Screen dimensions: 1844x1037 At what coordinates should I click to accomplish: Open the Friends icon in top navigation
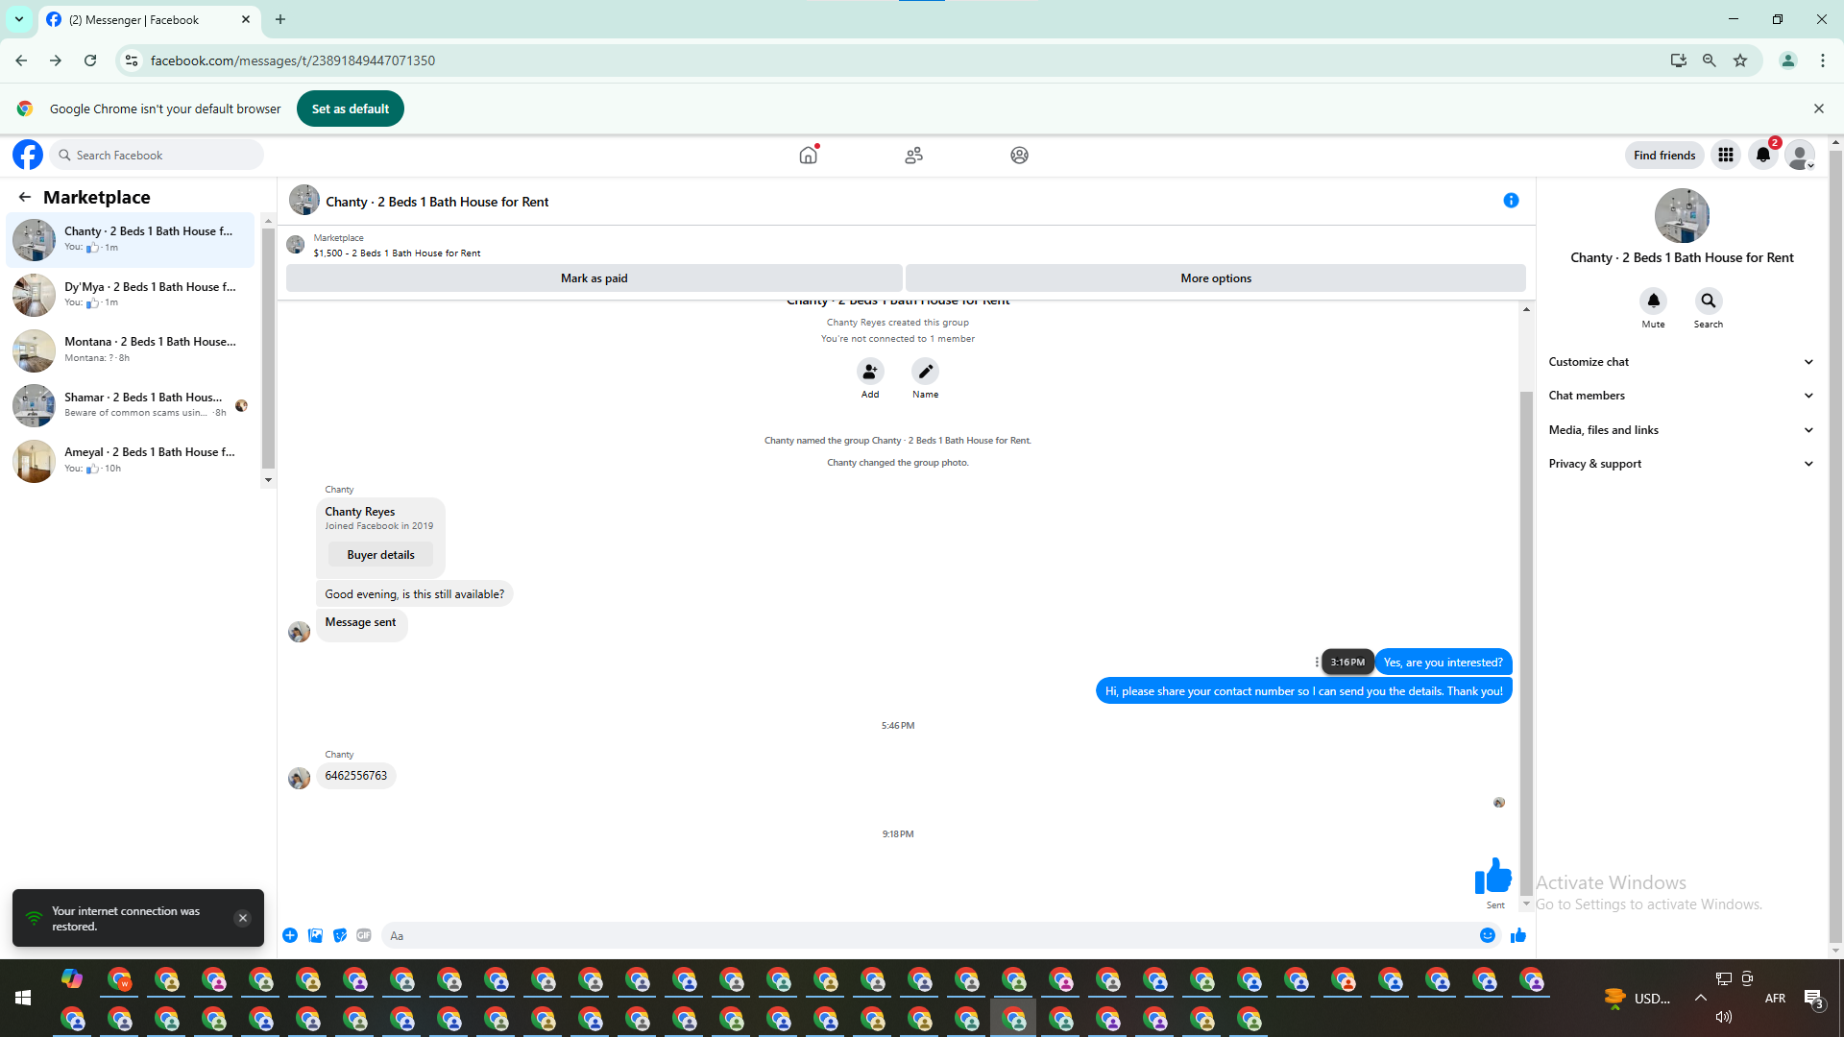coord(913,155)
